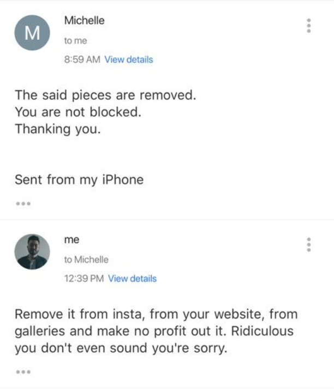Click the 8:59 AM timestamp
This screenshot has height=389, width=334.
(82, 60)
